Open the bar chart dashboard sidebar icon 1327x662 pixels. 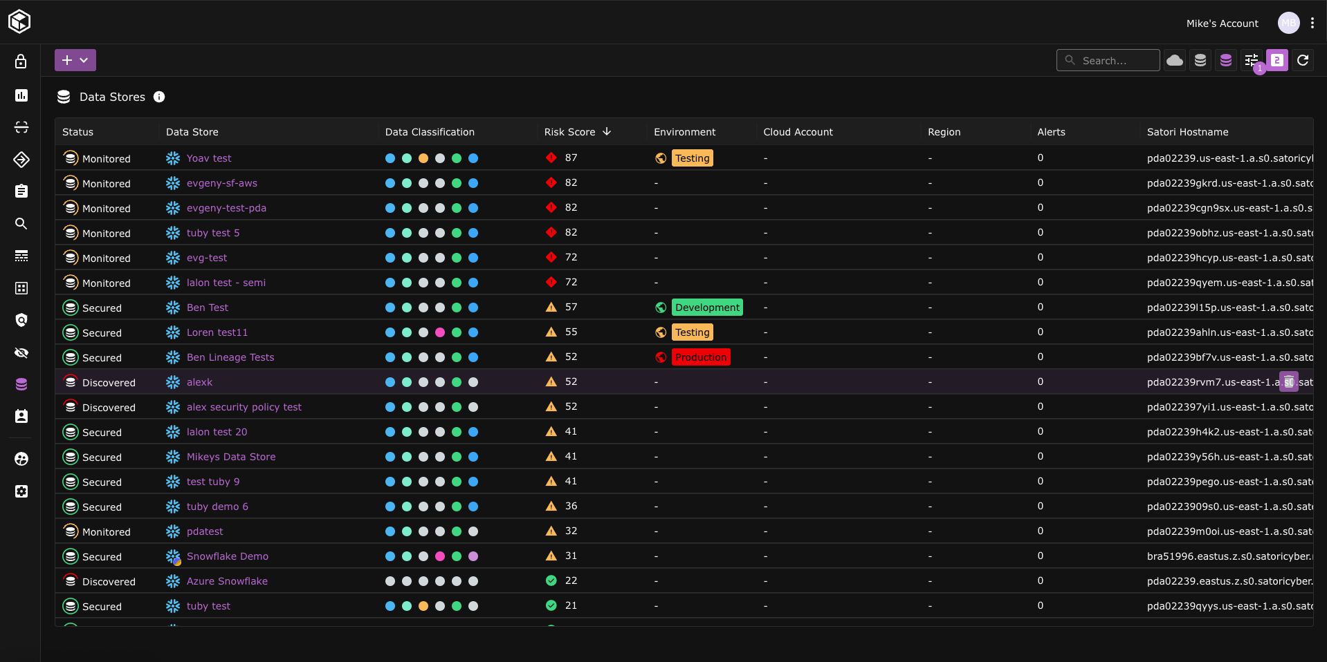pyautogui.click(x=21, y=95)
